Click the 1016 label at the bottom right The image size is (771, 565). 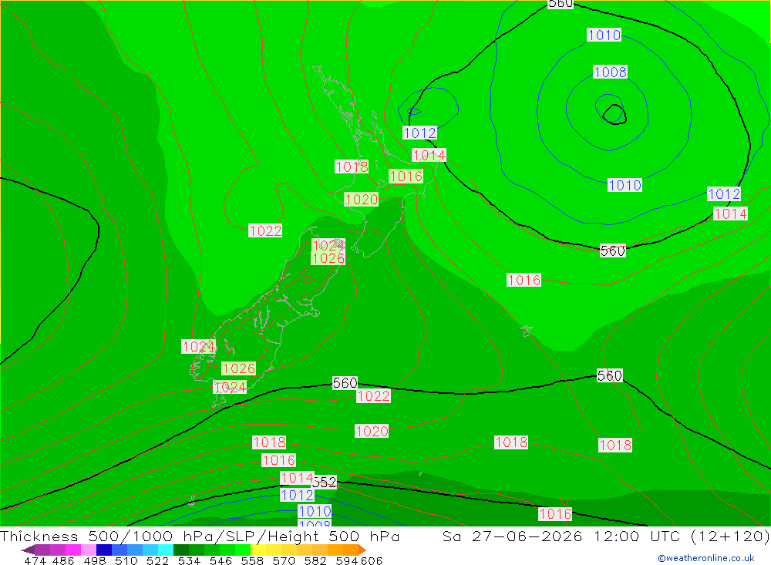pyautogui.click(x=555, y=514)
